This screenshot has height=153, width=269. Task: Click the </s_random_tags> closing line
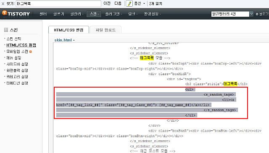click(220, 110)
